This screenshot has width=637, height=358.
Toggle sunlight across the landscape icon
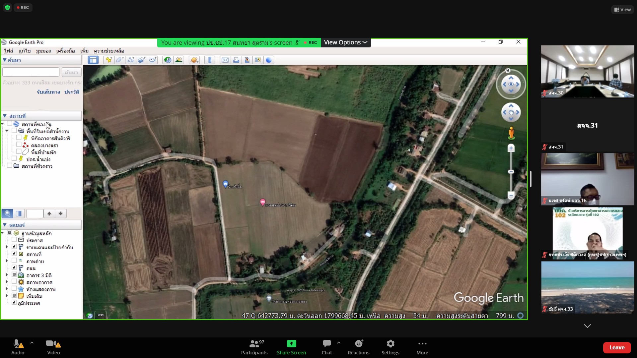(x=179, y=60)
